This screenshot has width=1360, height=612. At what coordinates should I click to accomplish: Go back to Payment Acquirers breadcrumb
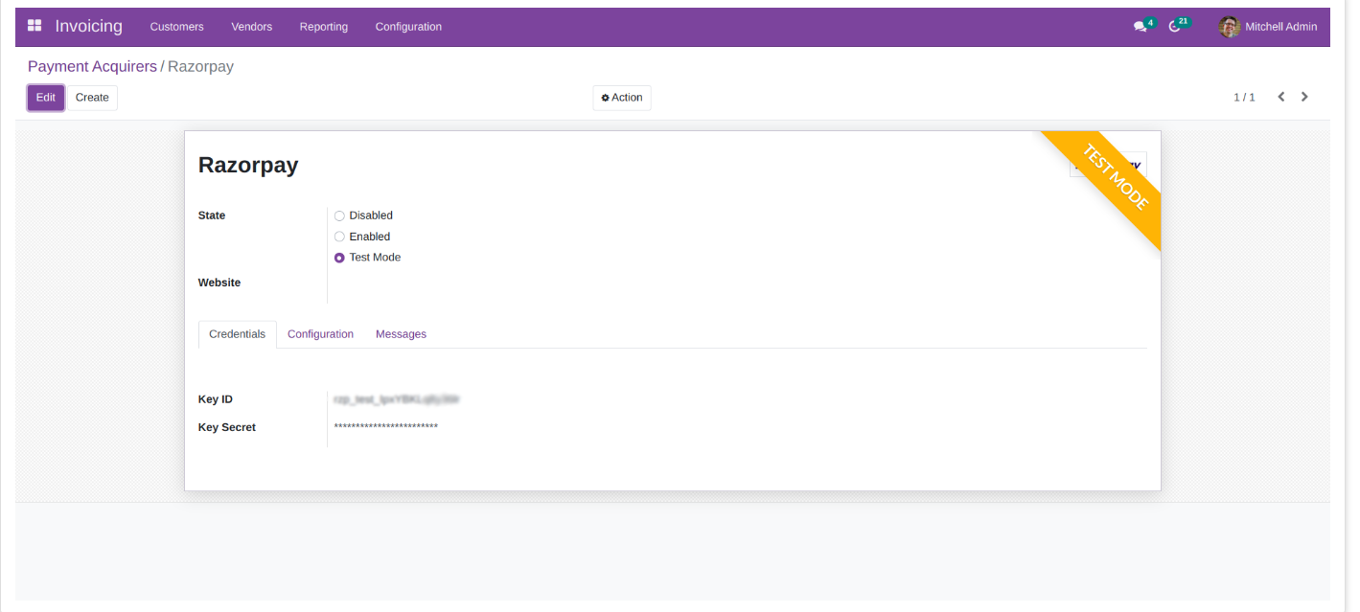[92, 67]
